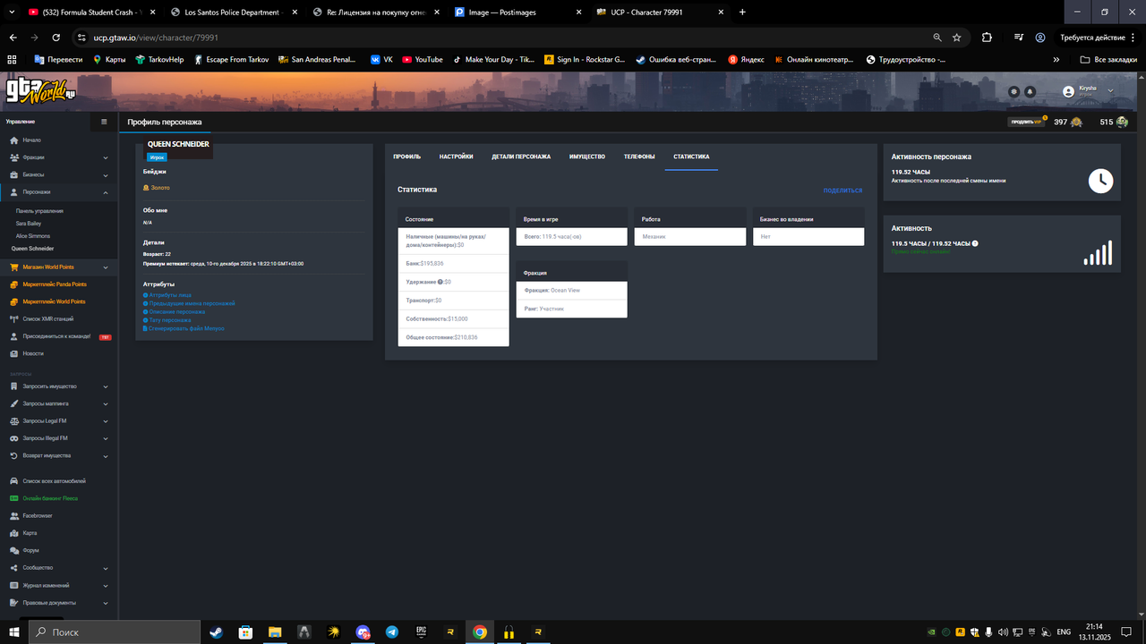Open Новости in sidebar
The image size is (1146, 644).
[x=33, y=353]
